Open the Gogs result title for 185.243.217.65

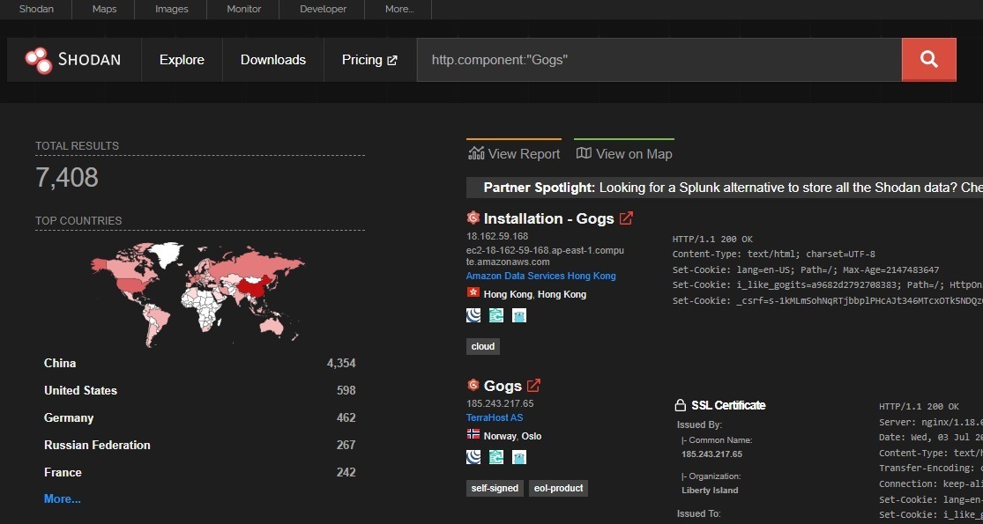coord(503,386)
